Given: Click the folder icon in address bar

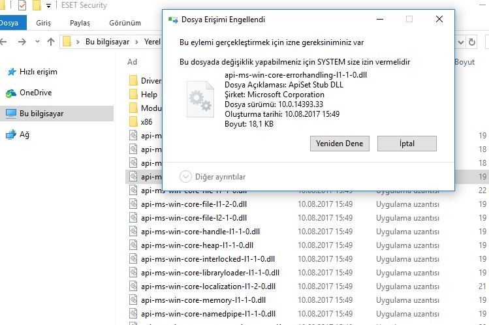Looking at the screenshot, I should (x=67, y=42).
